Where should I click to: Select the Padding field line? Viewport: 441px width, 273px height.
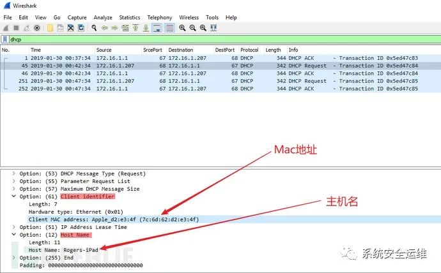click(81, 265)
